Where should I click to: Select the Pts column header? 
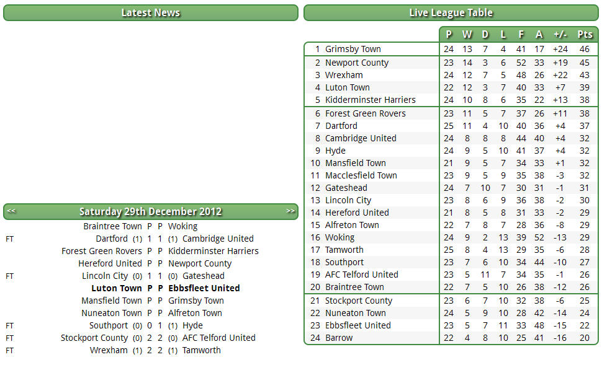coord(585,35)
